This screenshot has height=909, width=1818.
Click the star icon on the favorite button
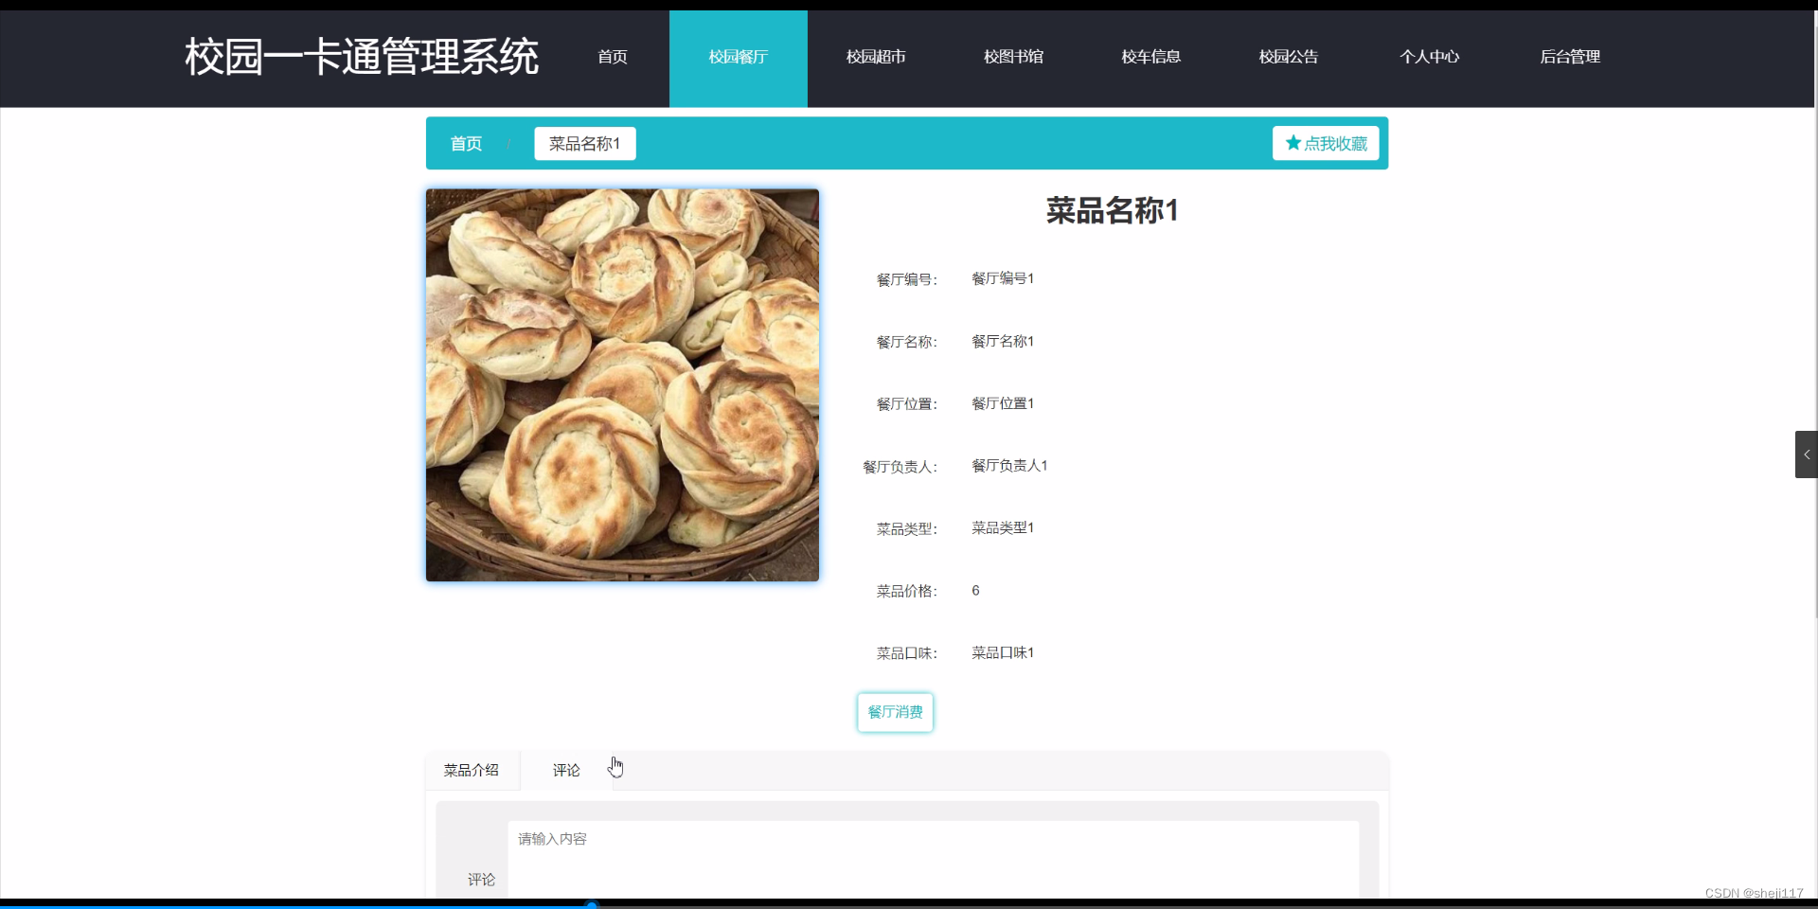1294,143
